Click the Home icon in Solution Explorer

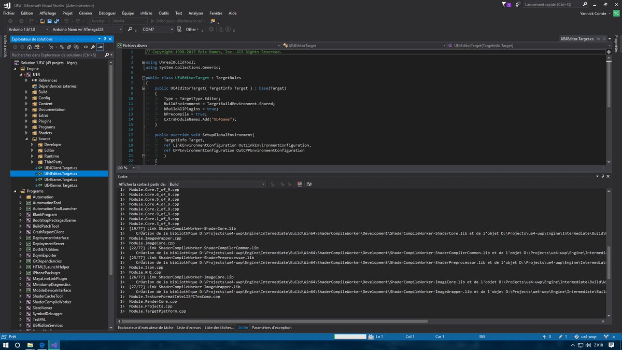pos(30,47)
